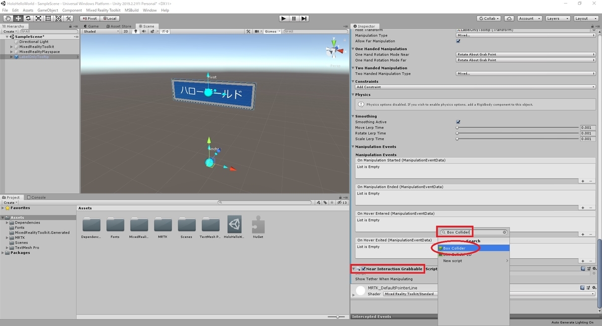This screenshot has height=326, width=602.
Task: Open the Fonts folder thumbnail
Action: tap(115, 225)
